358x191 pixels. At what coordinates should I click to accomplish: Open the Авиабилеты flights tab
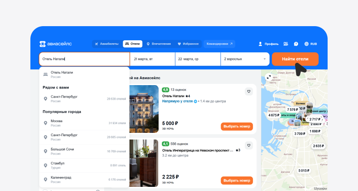coord(107,44)
